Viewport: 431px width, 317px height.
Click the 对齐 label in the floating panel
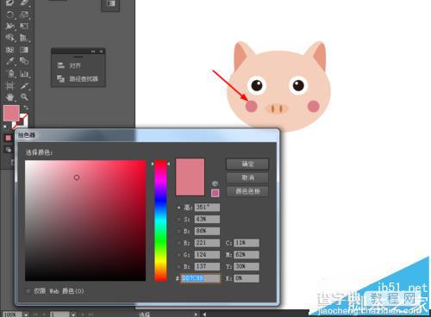pyautogui.click(x=75, y=65)
